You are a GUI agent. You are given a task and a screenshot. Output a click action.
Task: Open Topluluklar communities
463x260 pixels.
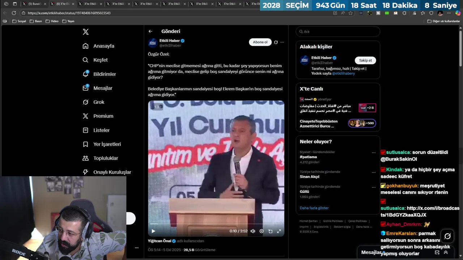coord(100,158)
